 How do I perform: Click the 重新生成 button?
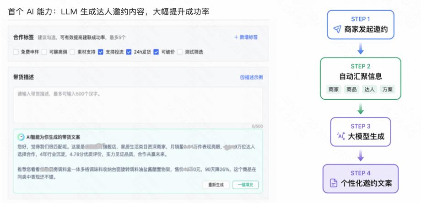(216, 185)
